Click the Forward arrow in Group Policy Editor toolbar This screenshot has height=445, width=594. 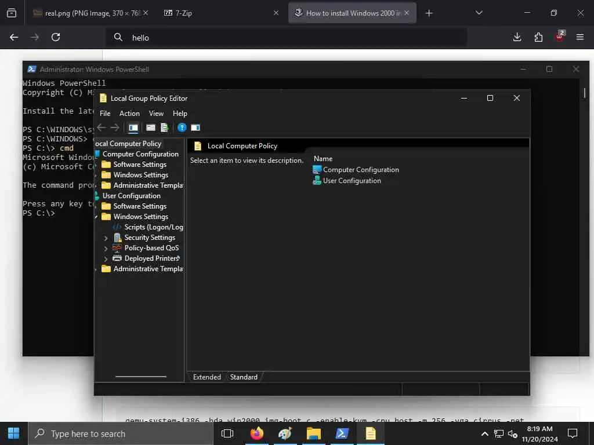pyautogui.click(x=115, y=127)
